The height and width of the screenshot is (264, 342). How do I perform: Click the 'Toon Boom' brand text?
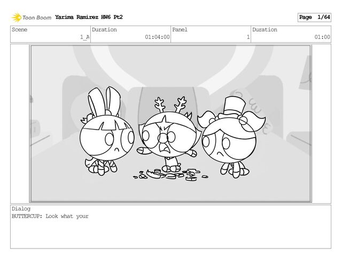(x=37, y=18)
